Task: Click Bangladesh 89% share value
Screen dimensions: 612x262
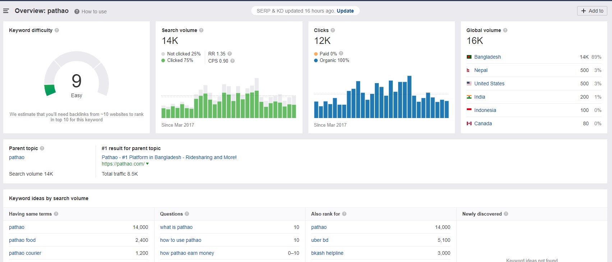Action: [597, 57]
